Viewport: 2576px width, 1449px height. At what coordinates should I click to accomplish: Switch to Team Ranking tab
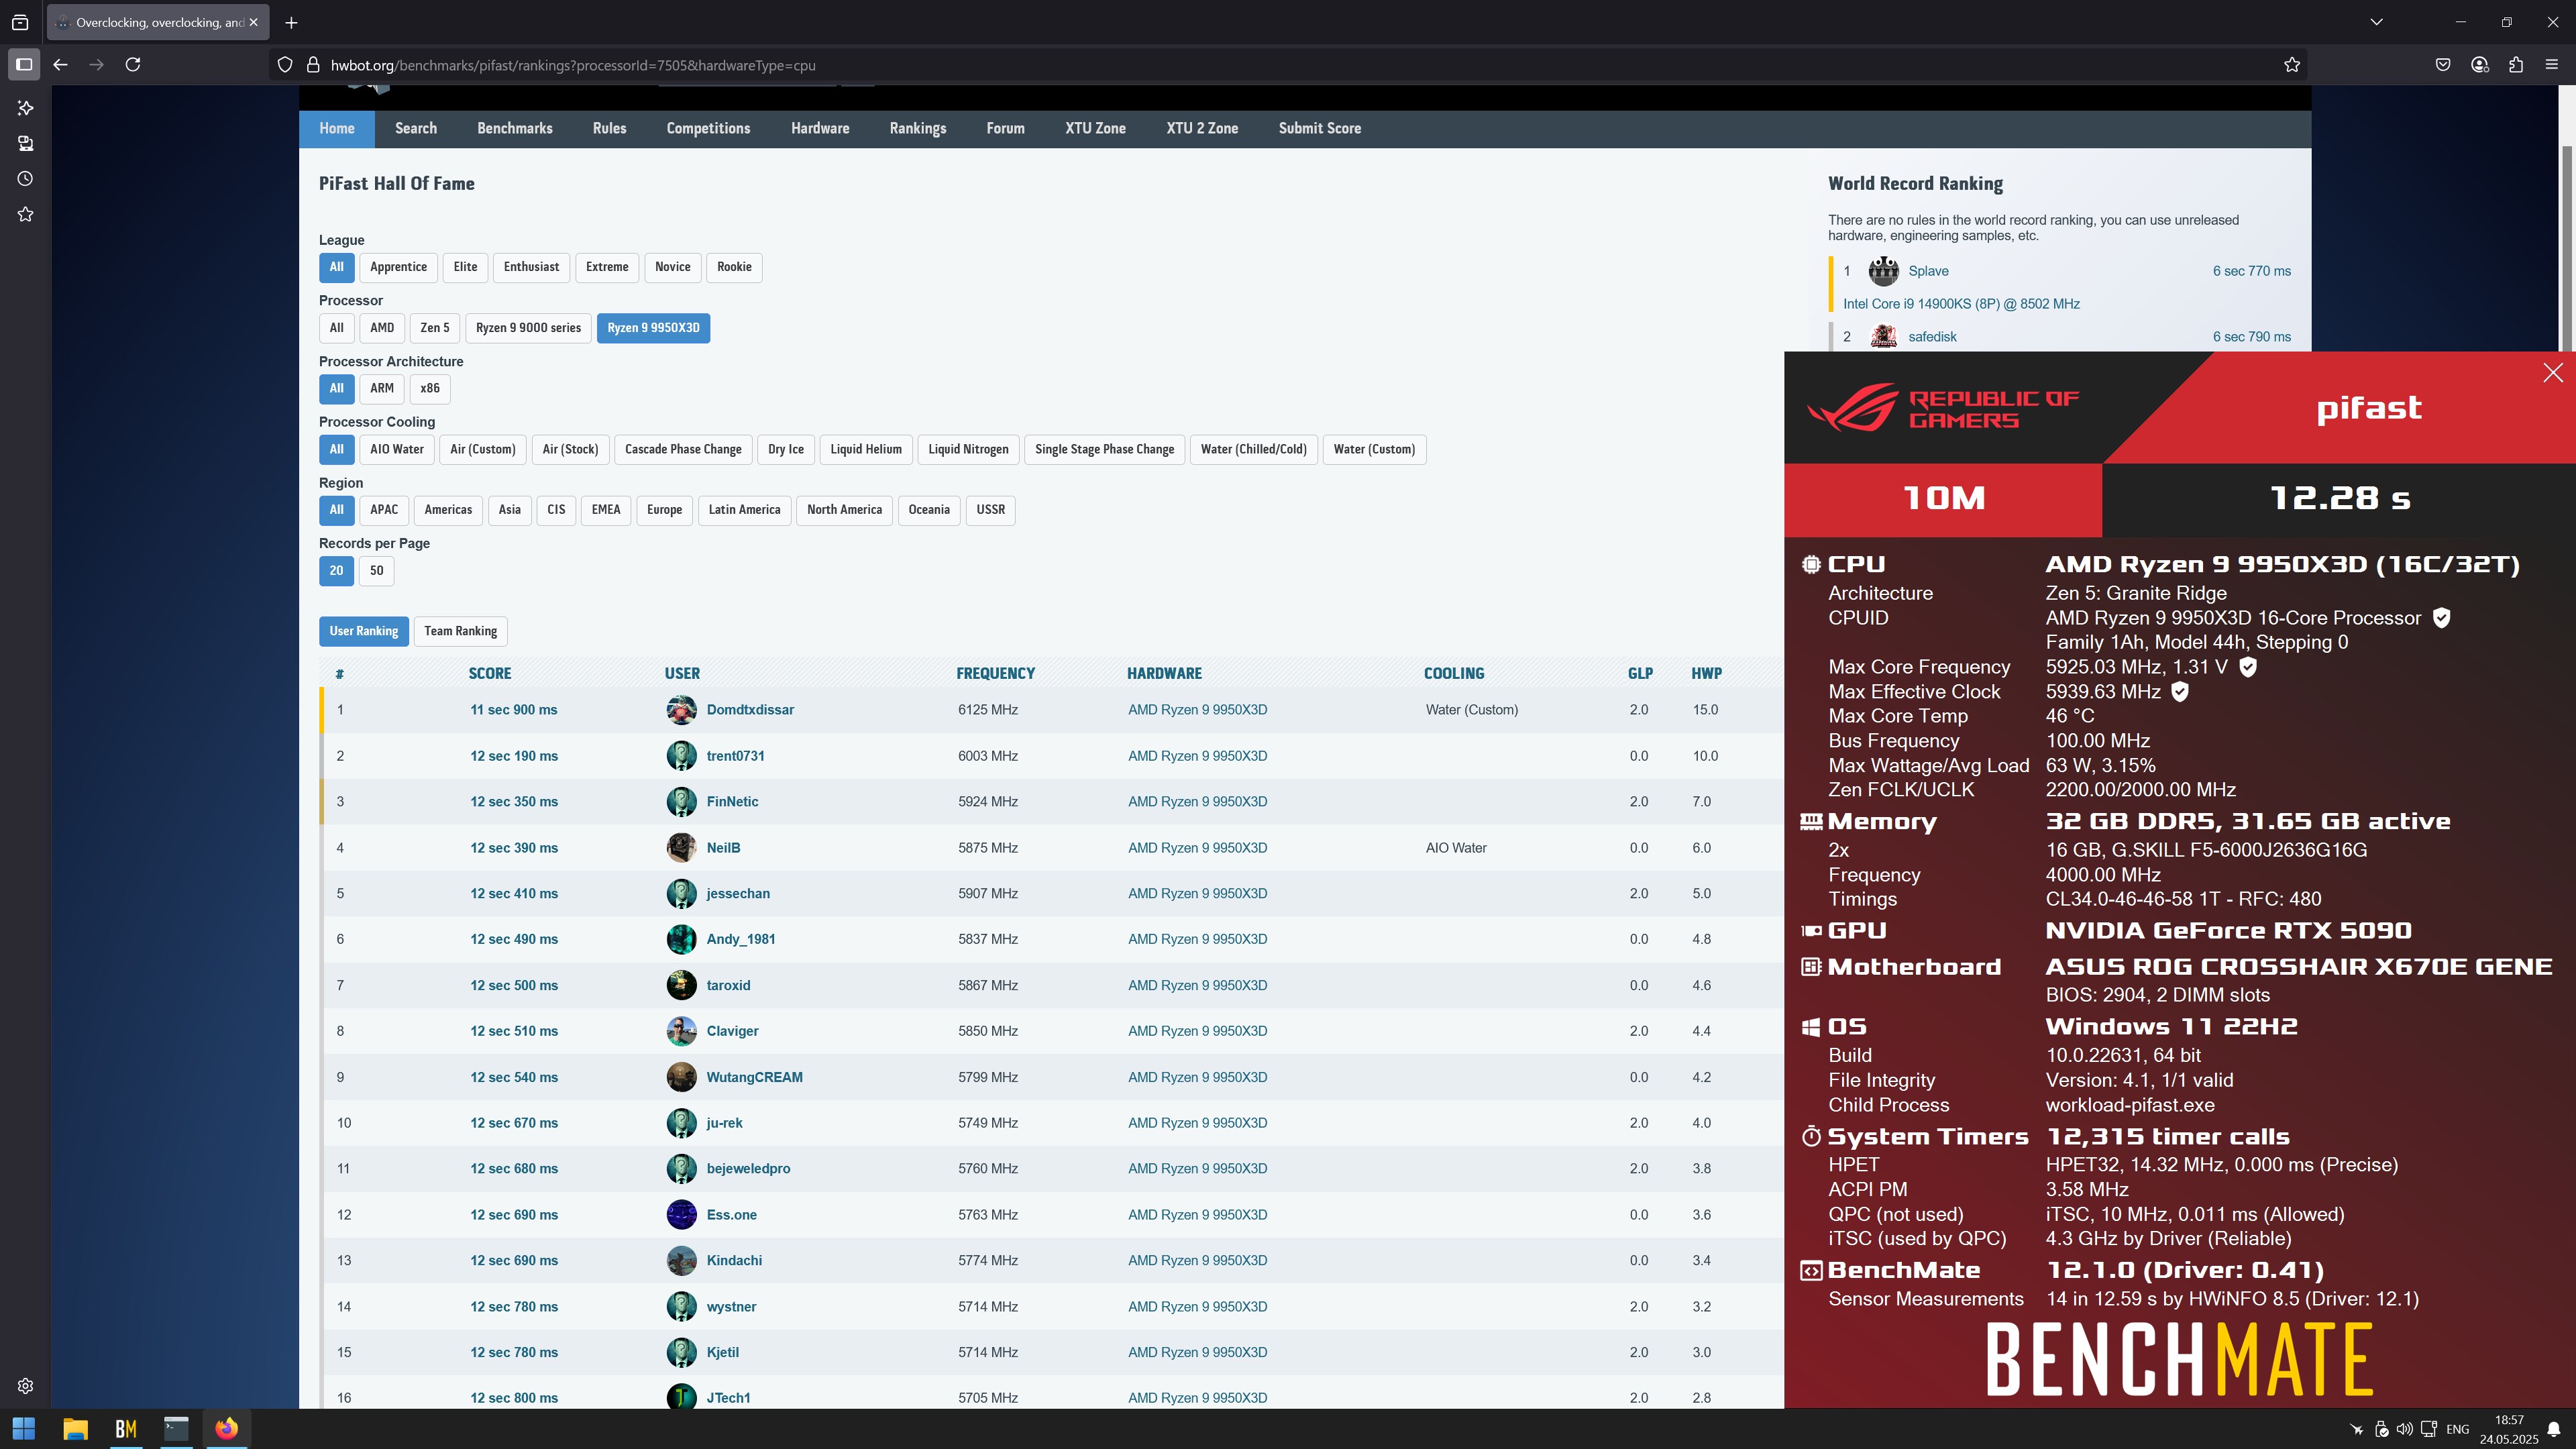(x=460, y=631)
